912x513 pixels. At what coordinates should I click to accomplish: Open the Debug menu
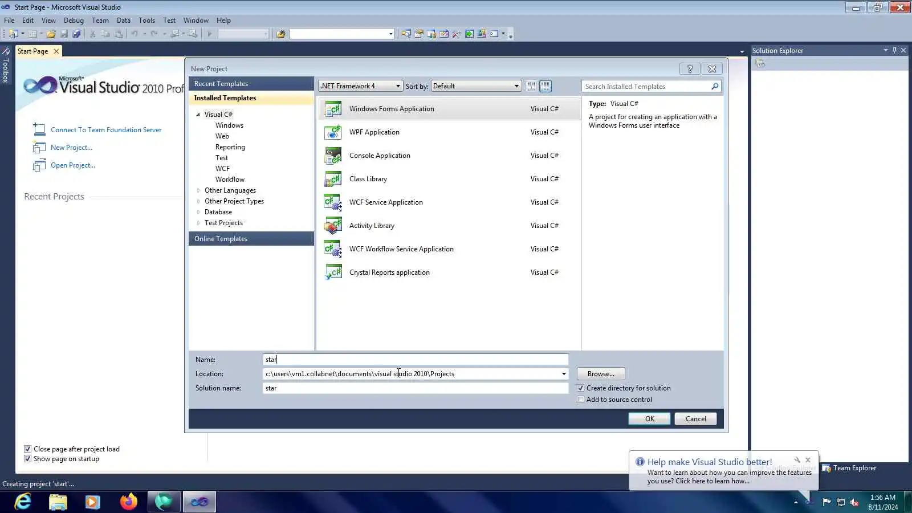pos(74,21)
